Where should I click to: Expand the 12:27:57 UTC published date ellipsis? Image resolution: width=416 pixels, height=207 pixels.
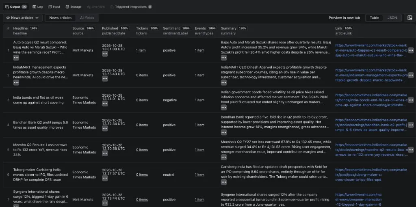pyautogui.click(x=105, y=178)
